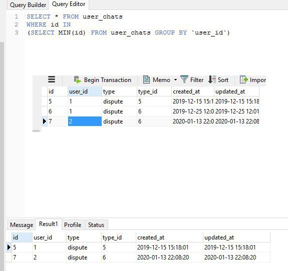288x271 pixels.
Task: Click 2020-01-13 22:08 updated_at cell in upper table
Action: (237, 121)
